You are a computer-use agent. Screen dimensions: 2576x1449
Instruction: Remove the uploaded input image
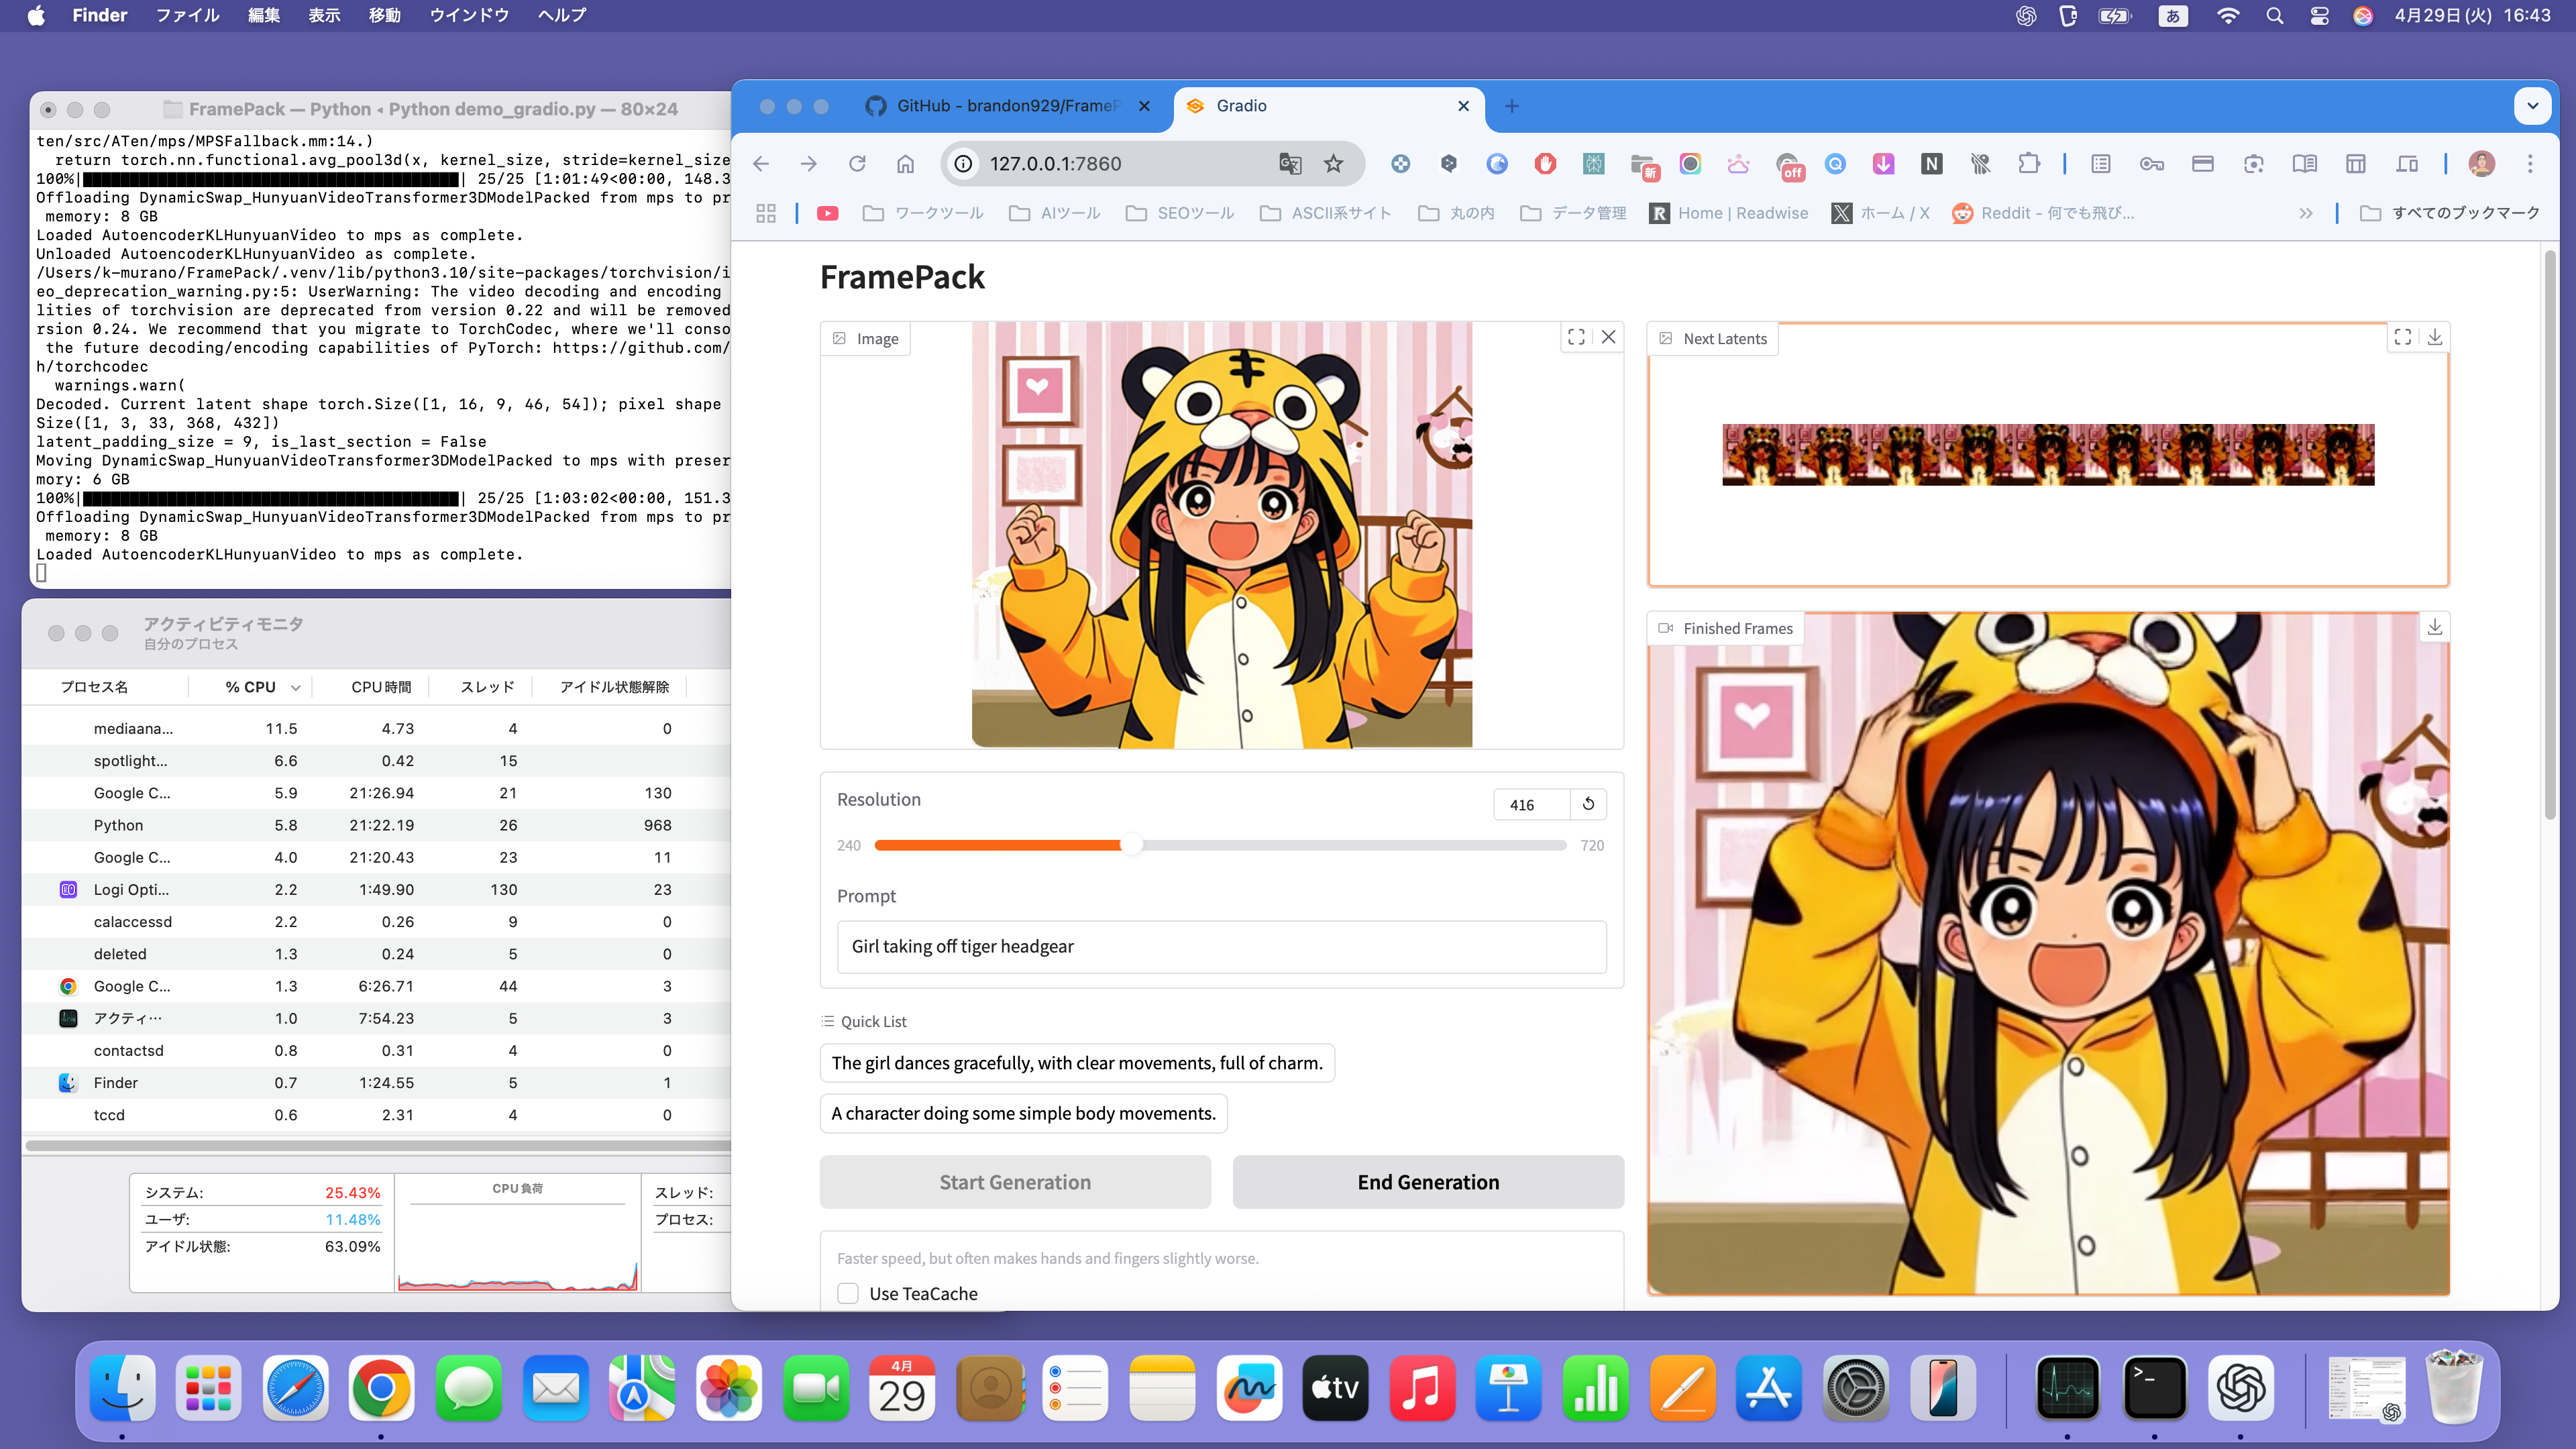pyautogui.click(x=1608, y=337)
